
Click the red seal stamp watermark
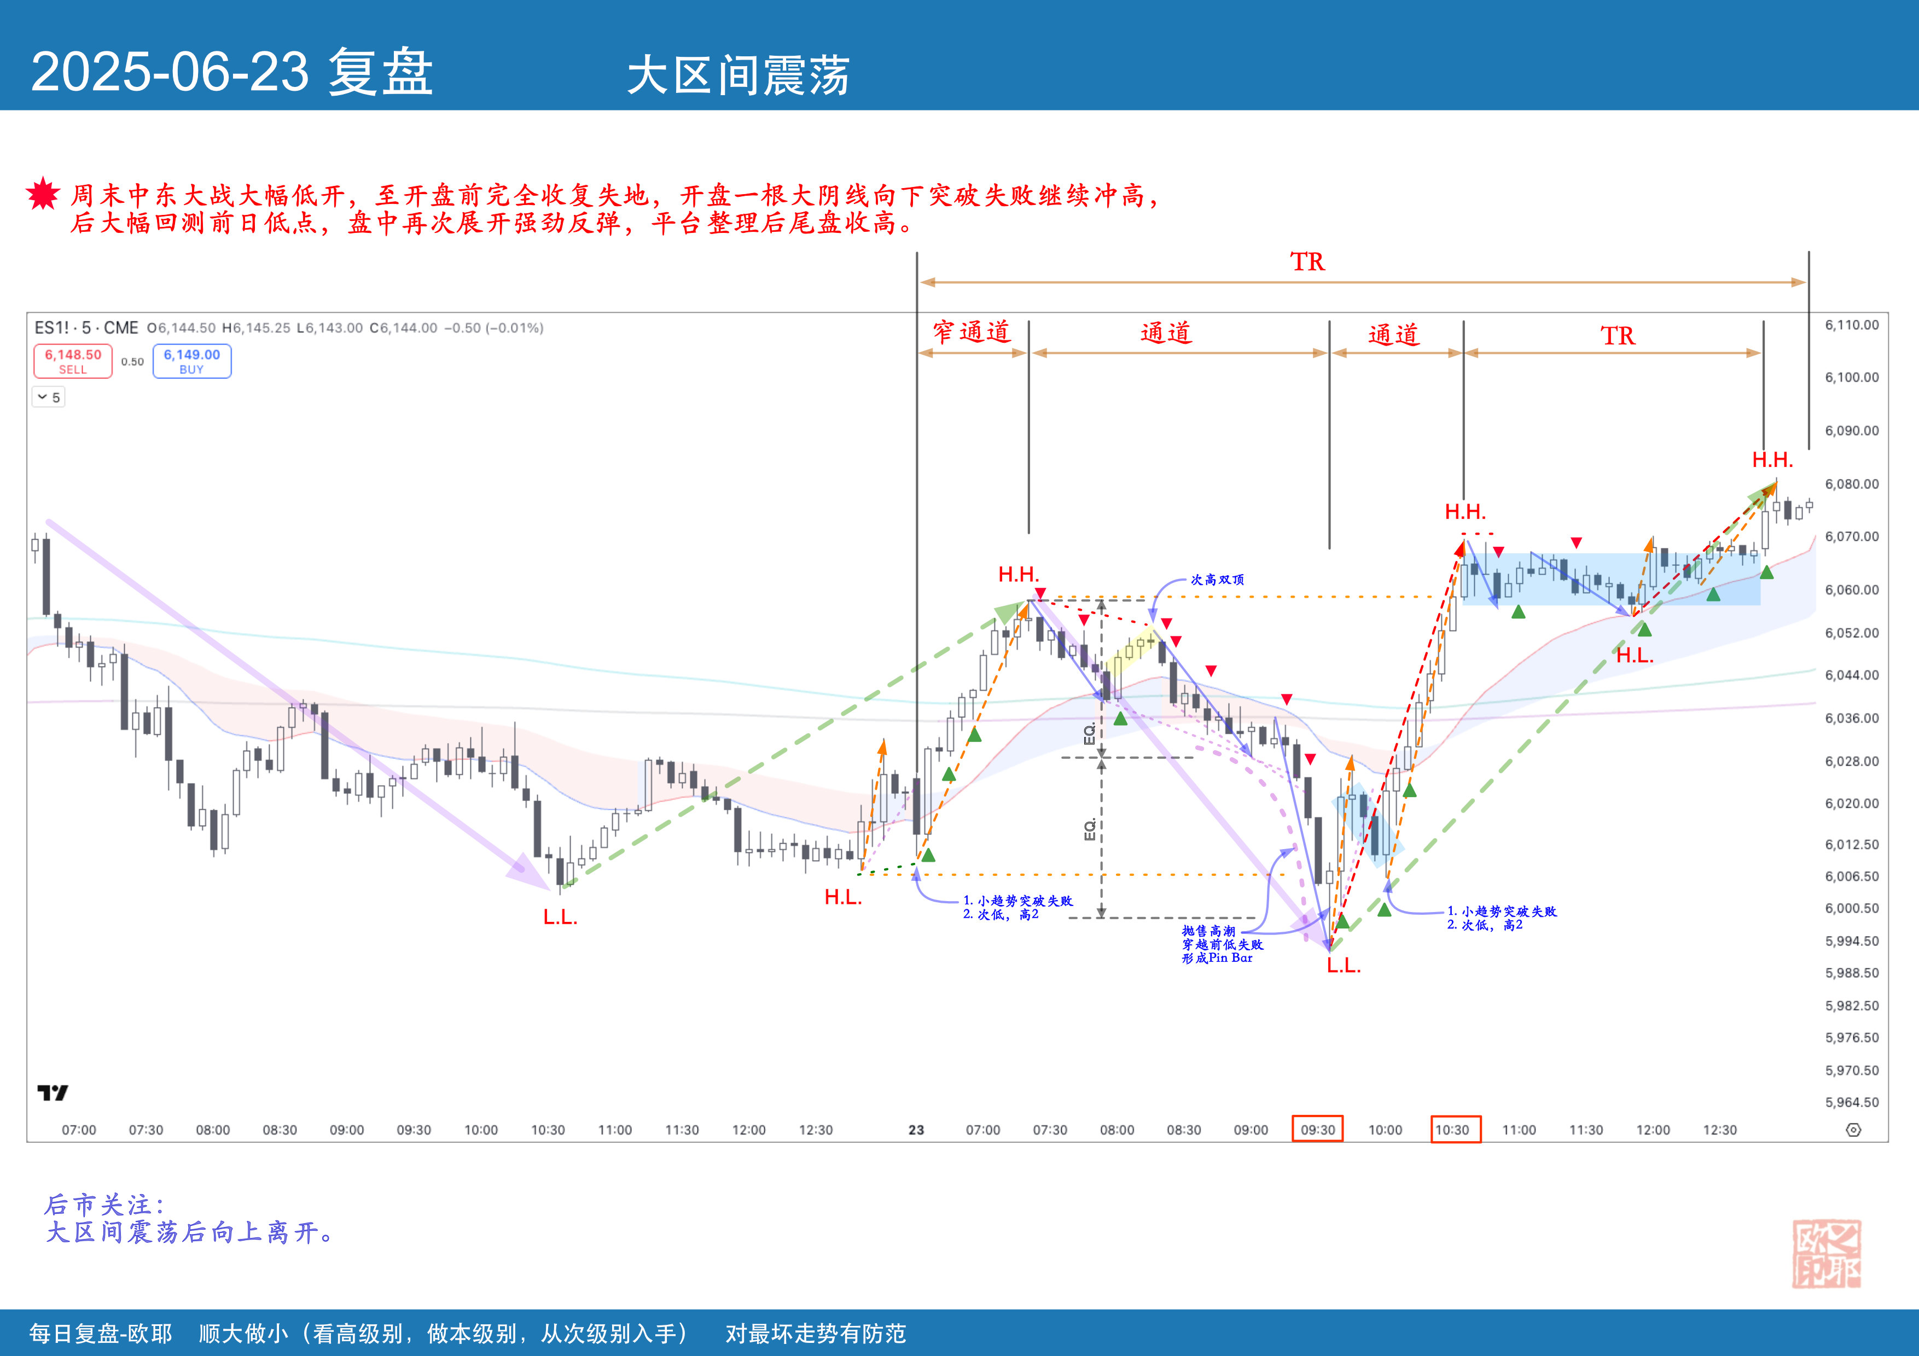click(x=1826, y=1253)
